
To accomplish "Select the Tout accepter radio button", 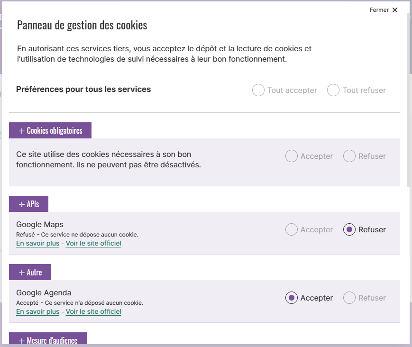I will point(258,90).
